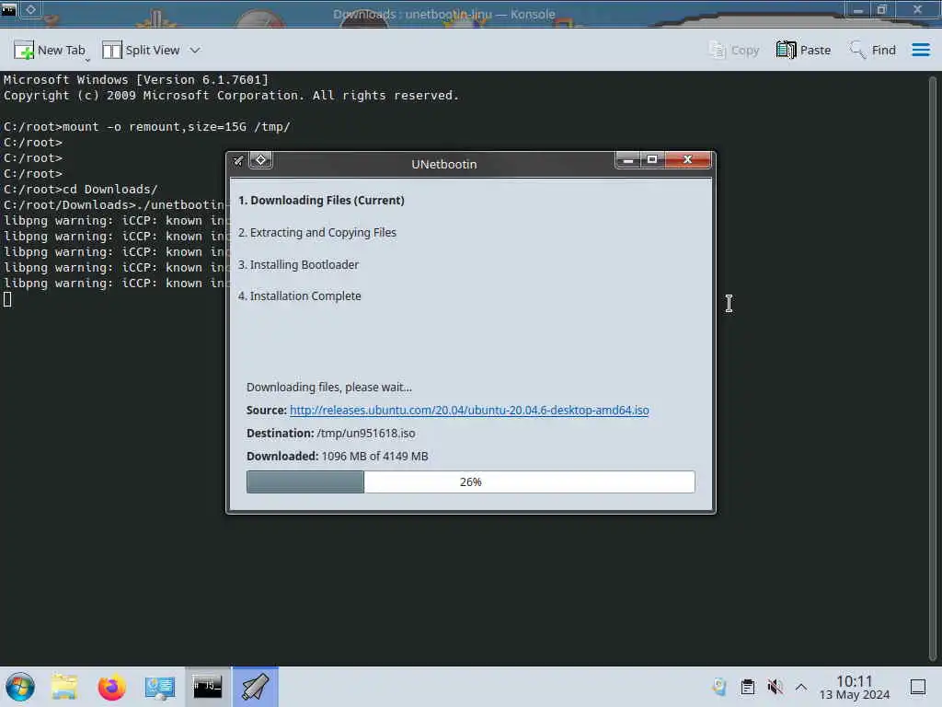The height and width of the screenshot is (707, 942).
Task: Select the 'Installation Complete' step
Action: [300, 296]
